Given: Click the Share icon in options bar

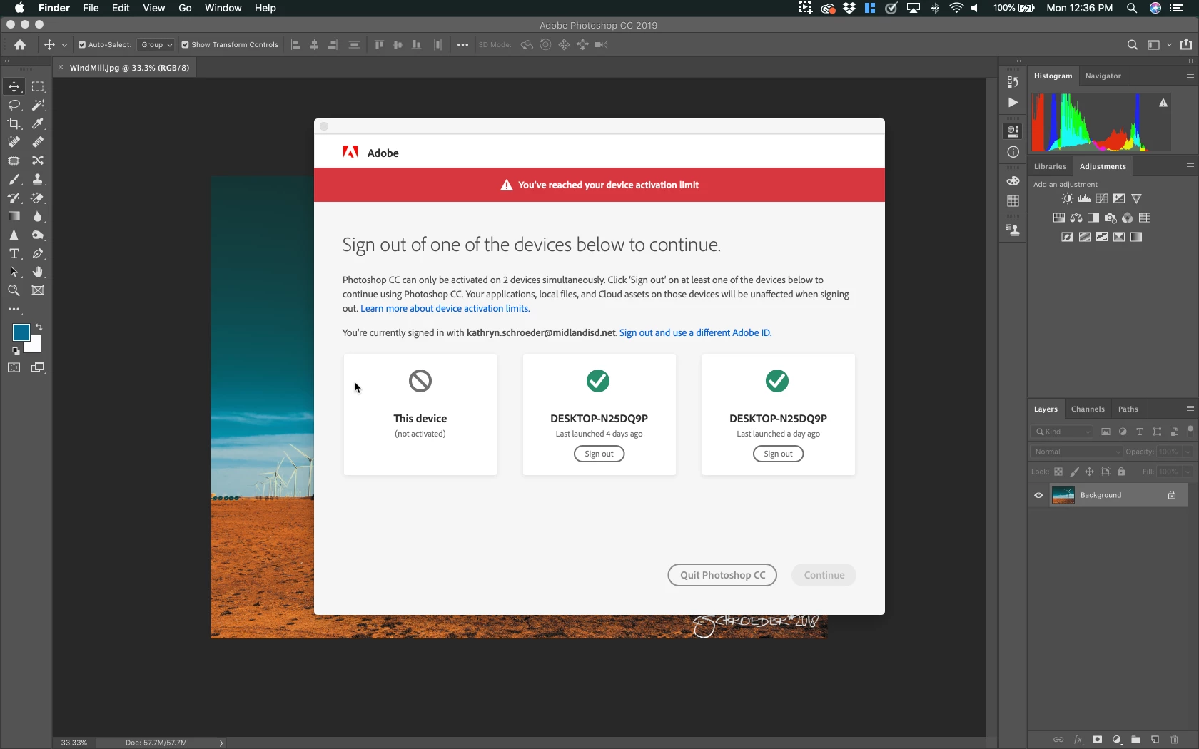Looking at the screenshot, I should click(x=1186, y=44).
